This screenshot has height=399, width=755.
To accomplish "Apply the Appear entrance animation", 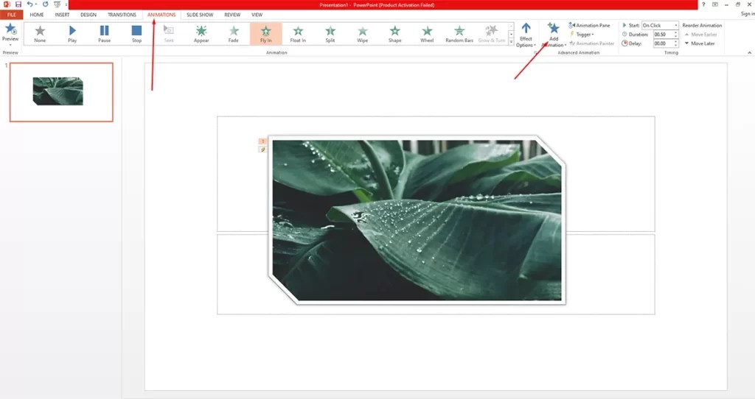I will pyautogui.click(x=201, y=34).
